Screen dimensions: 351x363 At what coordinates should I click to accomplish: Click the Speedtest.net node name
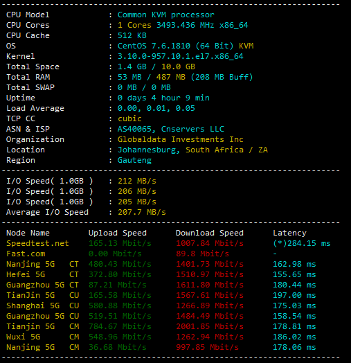click(x=37, y=244)
